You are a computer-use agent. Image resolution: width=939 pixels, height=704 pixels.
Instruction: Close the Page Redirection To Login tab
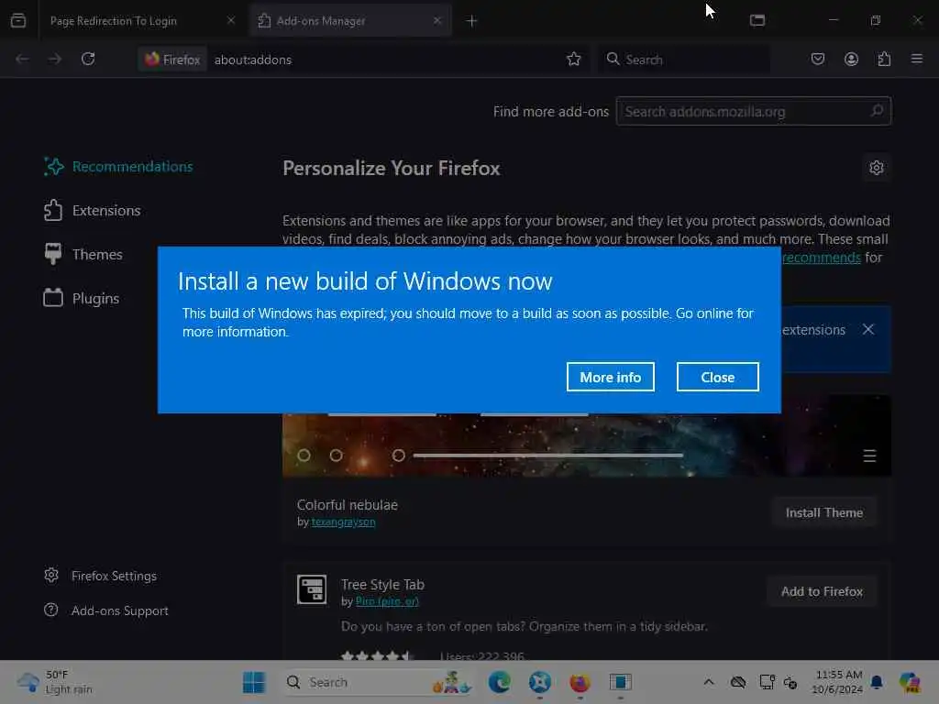click(231, 20)
